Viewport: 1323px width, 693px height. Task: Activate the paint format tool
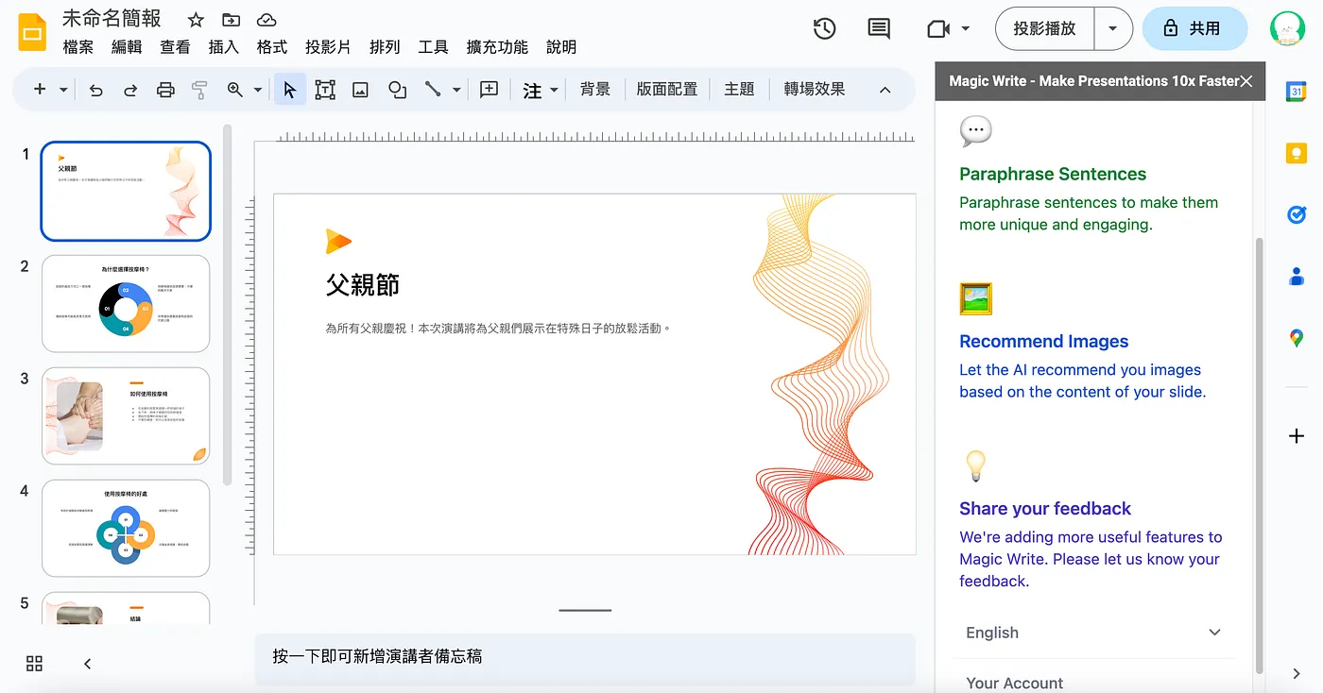click(x=199, y=90)
